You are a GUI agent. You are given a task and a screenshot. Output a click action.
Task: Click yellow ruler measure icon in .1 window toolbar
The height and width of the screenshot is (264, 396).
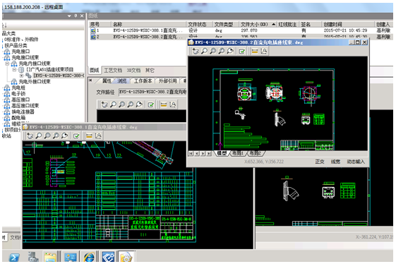89,136
